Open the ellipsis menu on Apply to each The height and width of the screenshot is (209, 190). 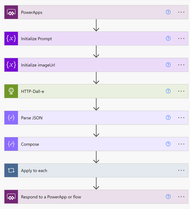181,170
